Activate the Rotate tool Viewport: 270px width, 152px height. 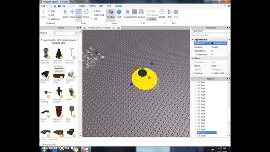[x=86, y=14]
